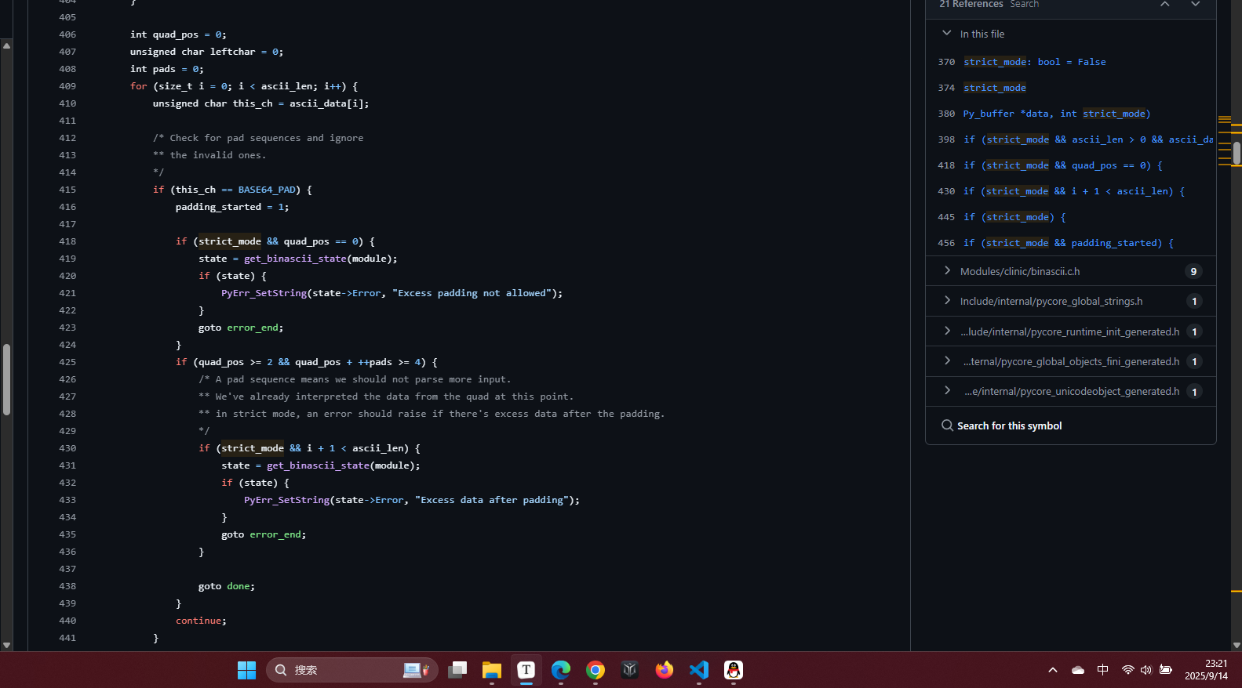
Task: Expand pycore_runtime_init_generated.h references
Action: [x=947, y=331]
